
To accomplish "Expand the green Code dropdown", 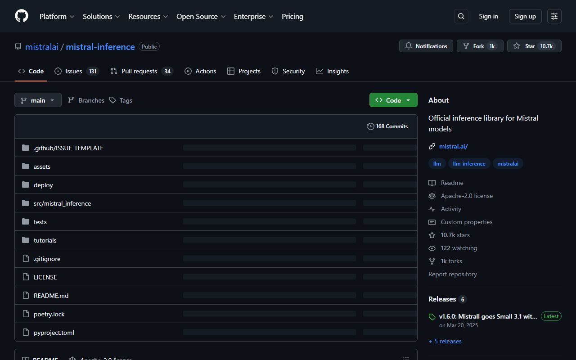I will (x=393, y=100).
